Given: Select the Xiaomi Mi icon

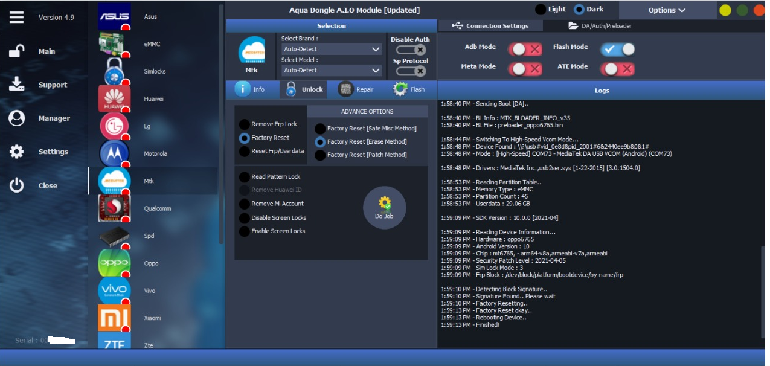Looking at the screenshot, I should tap(114, 318).
